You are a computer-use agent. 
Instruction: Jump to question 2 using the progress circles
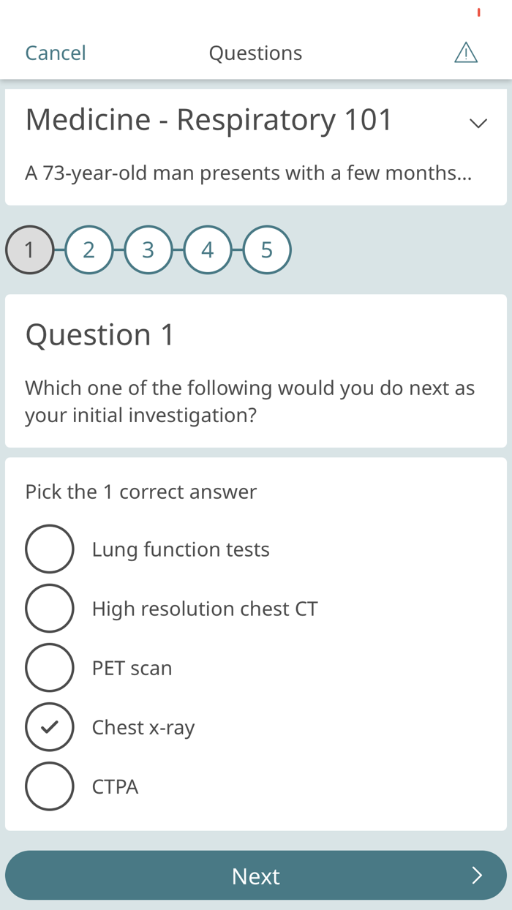pyautogui.click(x=89, y=249)
